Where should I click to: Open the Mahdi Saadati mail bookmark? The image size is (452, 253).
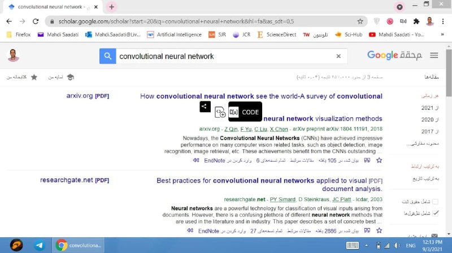tap(58, 34)
